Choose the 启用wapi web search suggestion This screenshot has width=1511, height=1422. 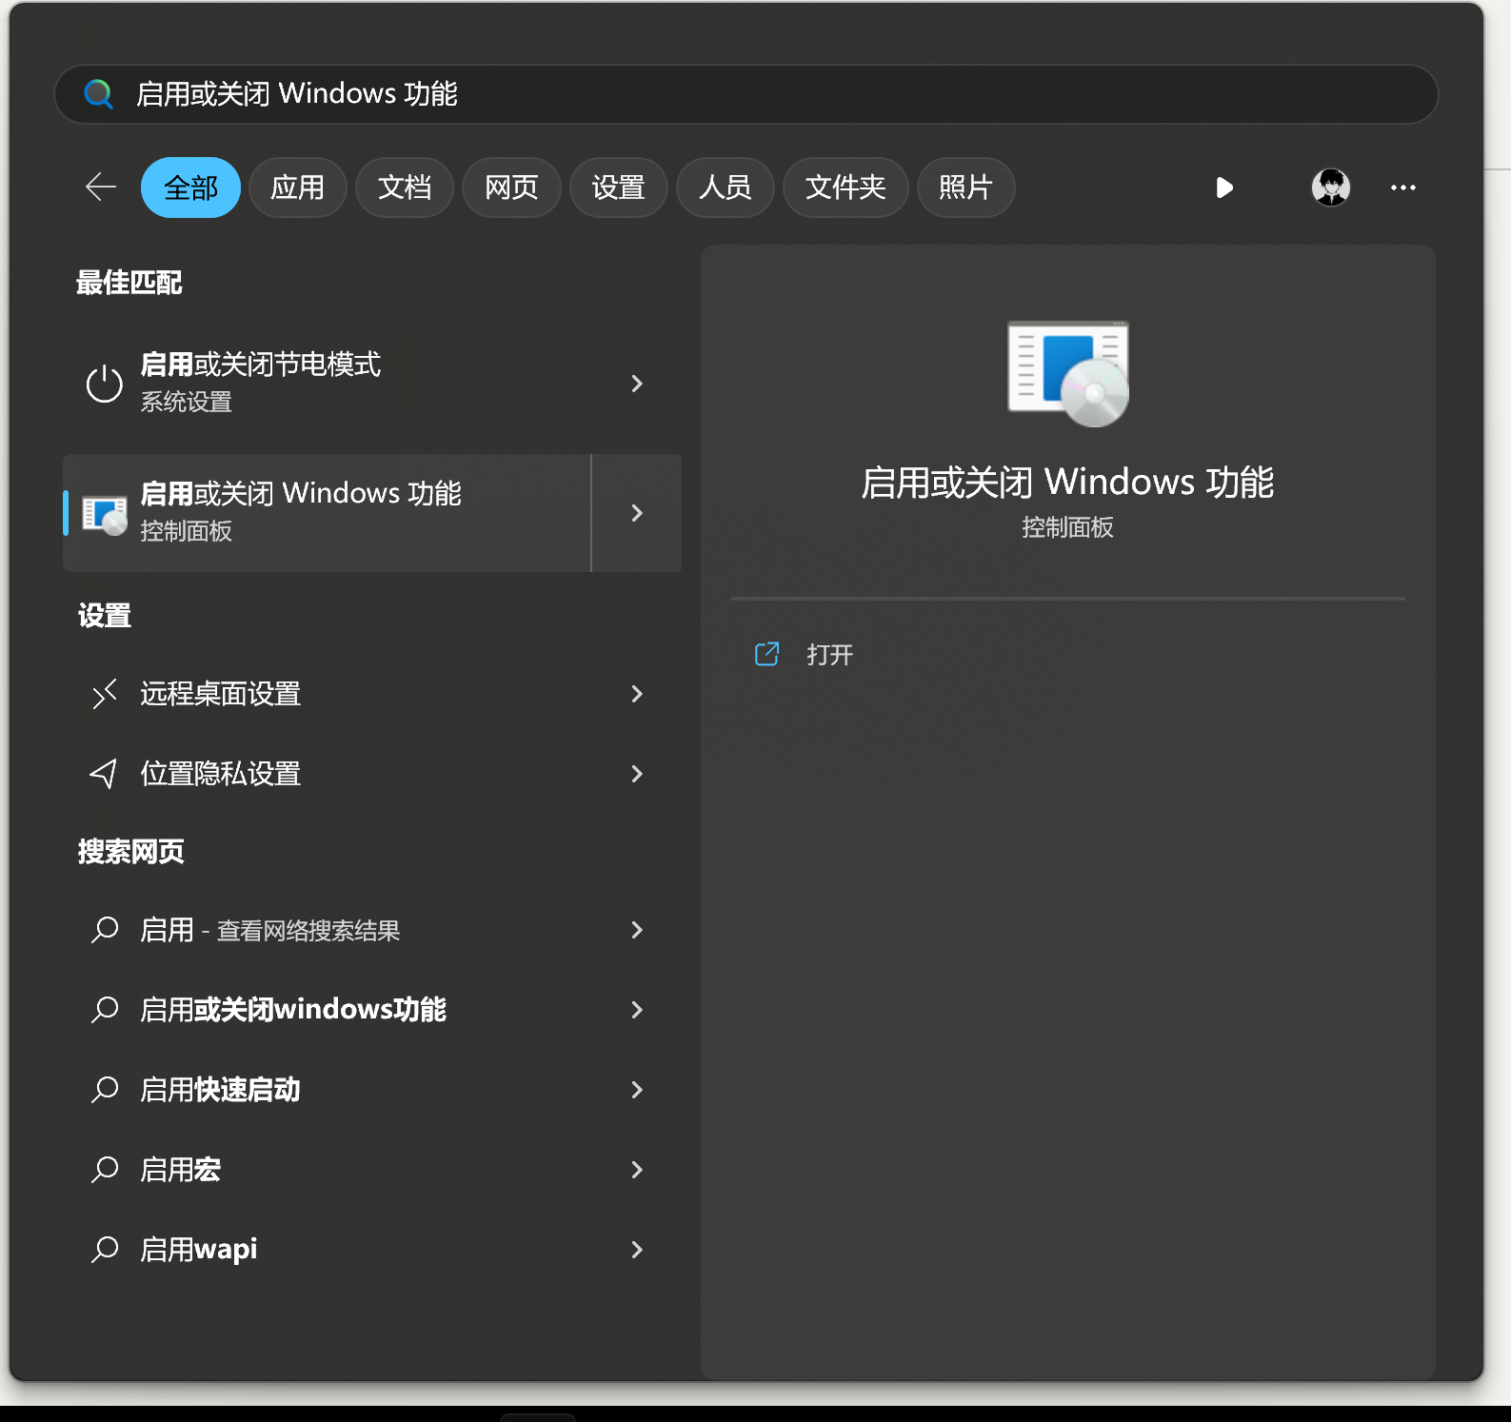click(x=199, y=1250)
